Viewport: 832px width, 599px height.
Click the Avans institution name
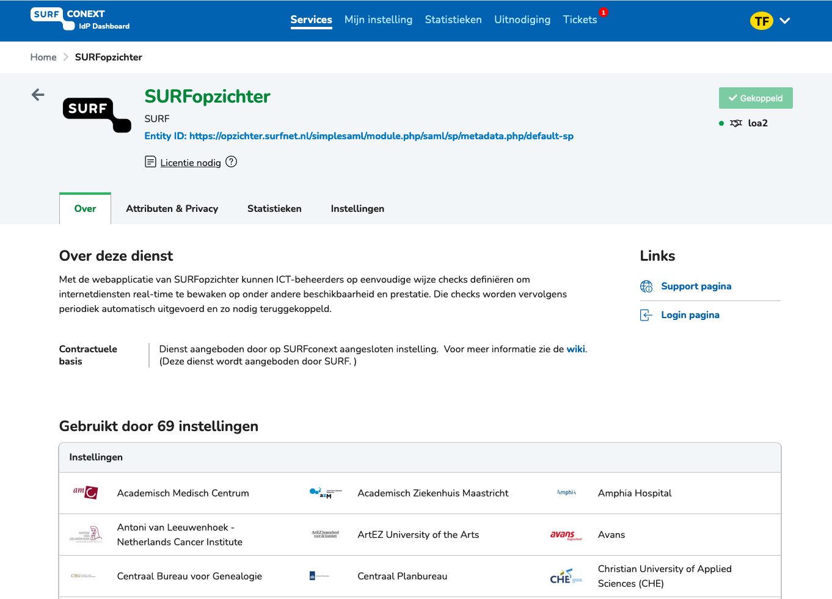[x=611, y=535]
